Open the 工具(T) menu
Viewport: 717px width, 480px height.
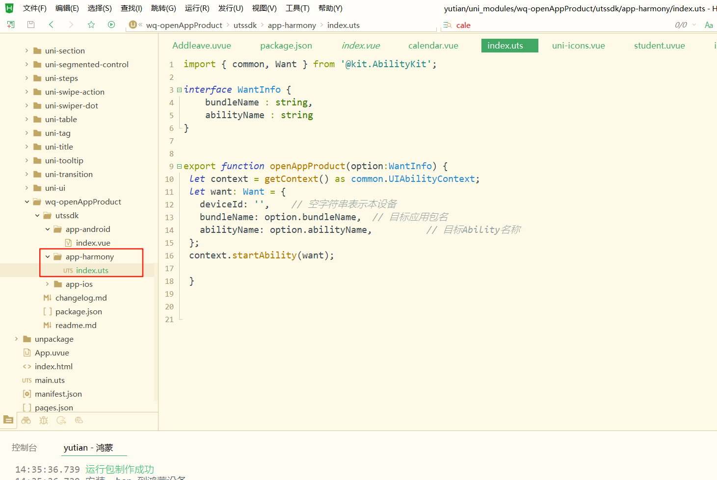coord(297,8)
